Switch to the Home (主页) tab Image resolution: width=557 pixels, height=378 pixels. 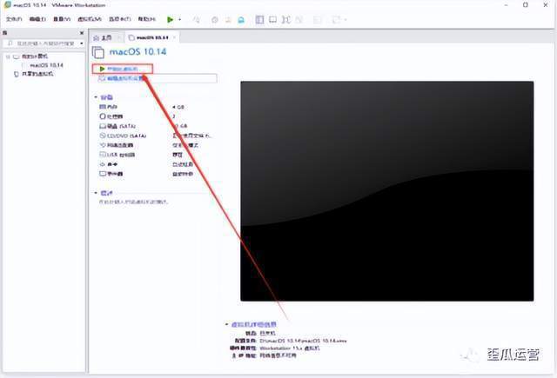click(x=106, y=37)
